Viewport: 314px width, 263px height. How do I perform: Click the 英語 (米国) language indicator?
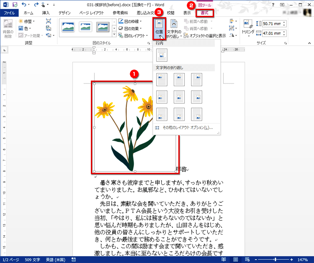coord(56,260)
